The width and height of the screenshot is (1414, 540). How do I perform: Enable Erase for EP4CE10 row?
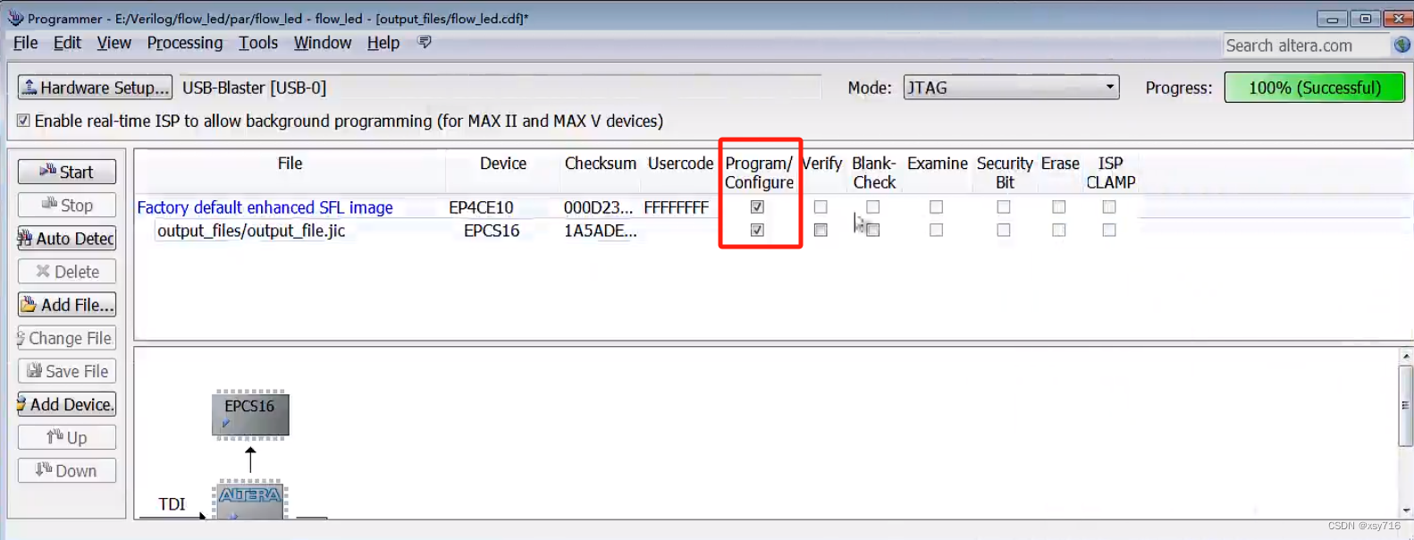tap(1059, 207)
